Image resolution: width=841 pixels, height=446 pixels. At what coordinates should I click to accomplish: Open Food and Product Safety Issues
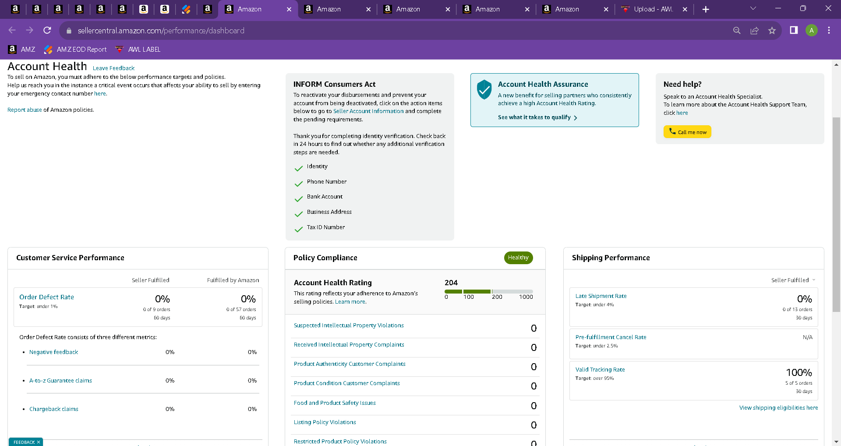tap(335, 403)
